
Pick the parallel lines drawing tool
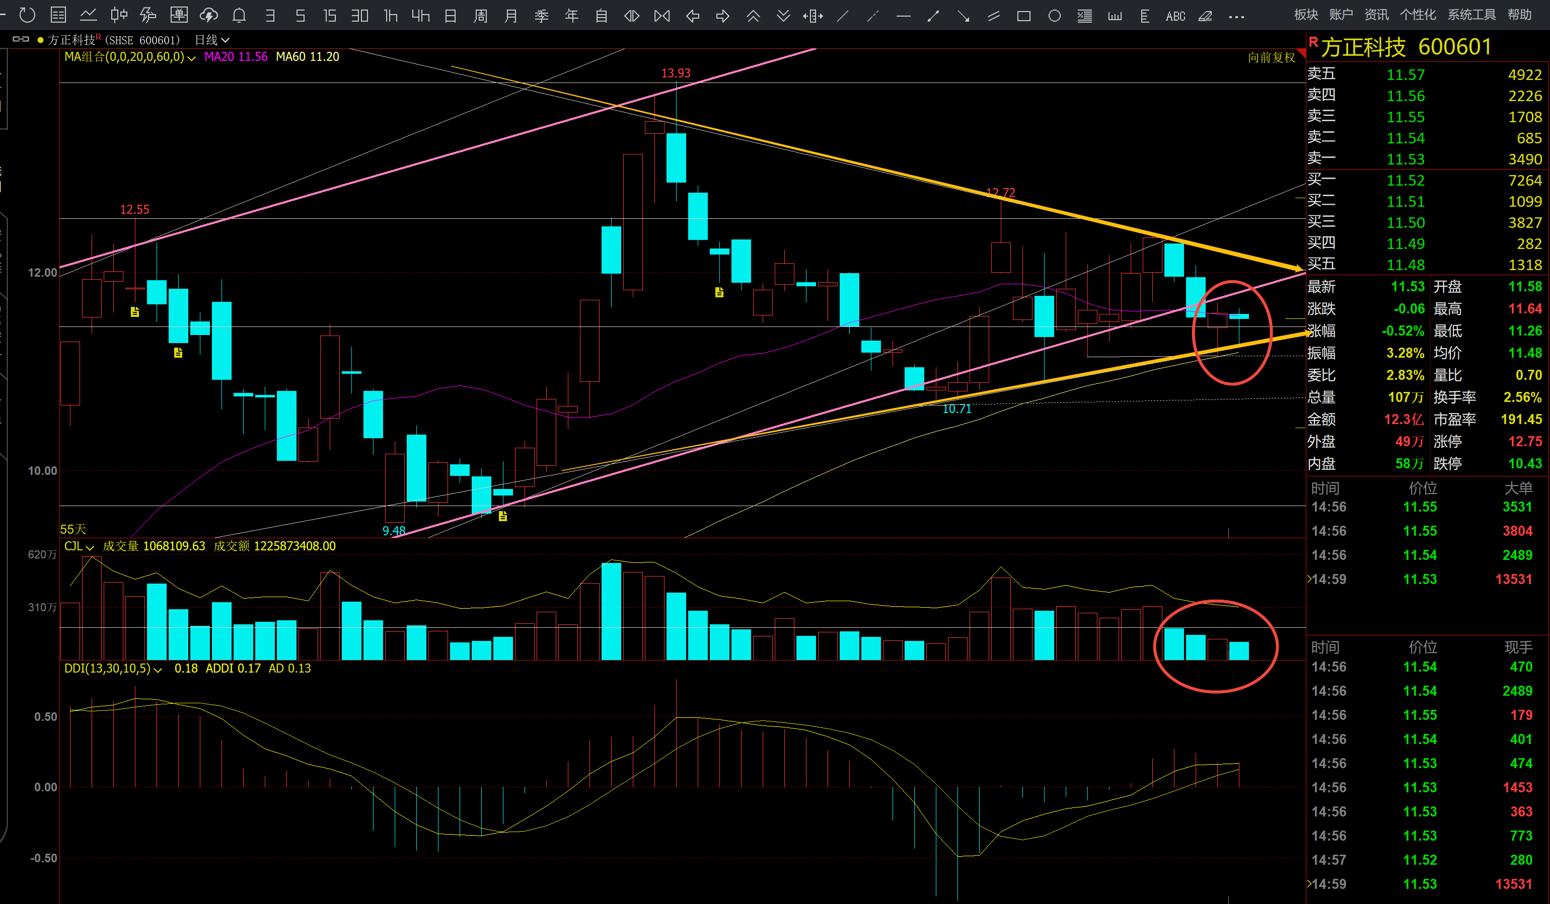pyautogui.click(x=994, y=16)
